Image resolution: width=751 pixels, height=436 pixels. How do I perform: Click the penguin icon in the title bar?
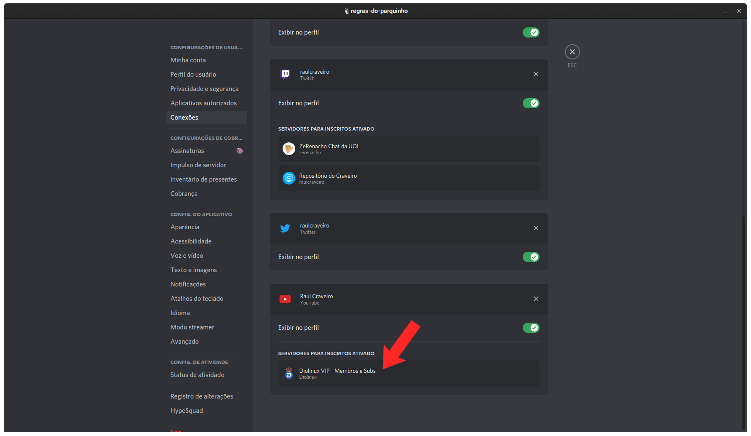[347, 11]
